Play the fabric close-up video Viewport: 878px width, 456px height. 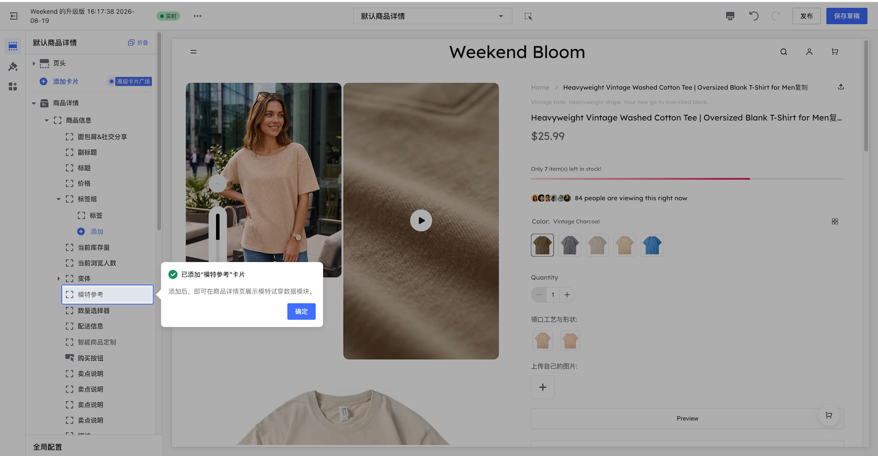point(421,220)
